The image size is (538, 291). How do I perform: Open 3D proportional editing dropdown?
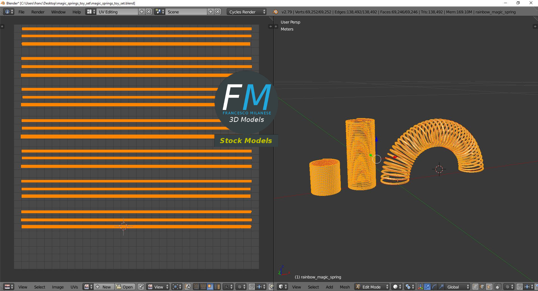point(509,287)
